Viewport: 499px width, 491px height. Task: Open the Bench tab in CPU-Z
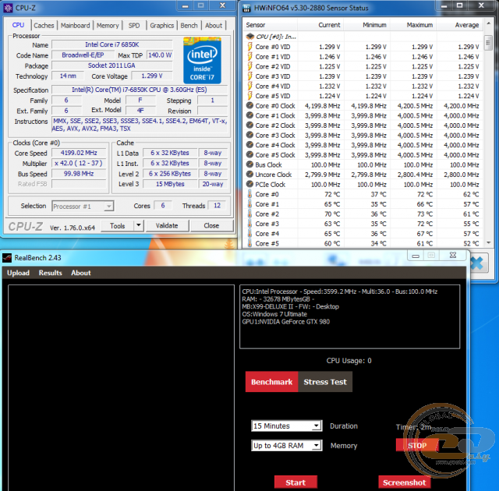click(189, 26)
